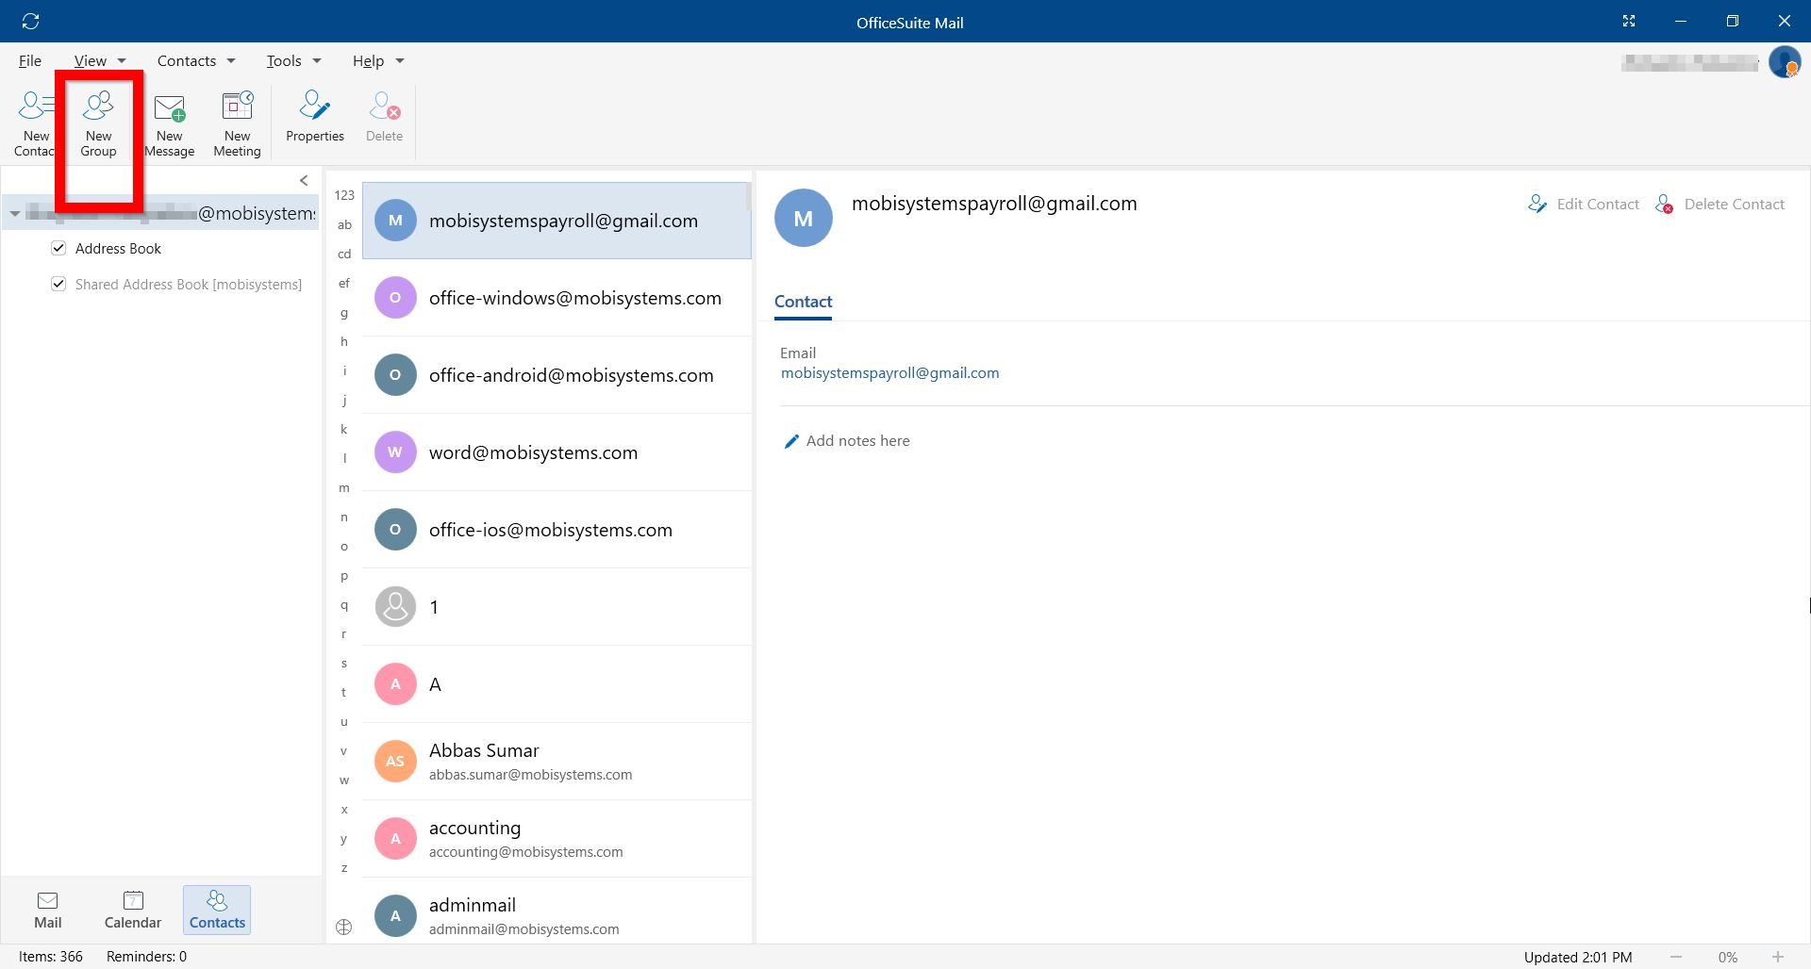Screen dimensions: 1811x969
Task: Jump to letter m in alphabet index
Action: [x=344, y=487]
